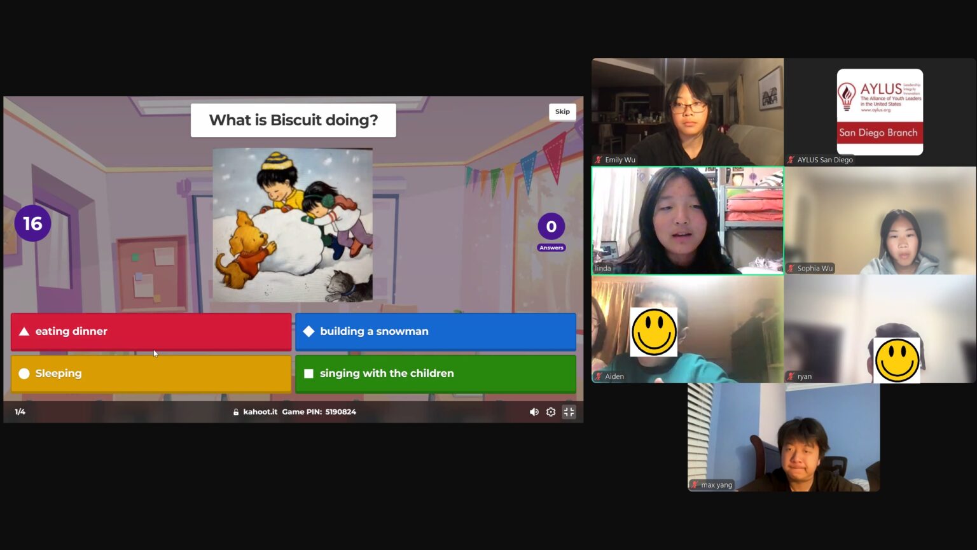Select the AYLUS San Diego participant tile
Image resolution: width=977 pixels, height=550 pixels.
click(880, 112)
